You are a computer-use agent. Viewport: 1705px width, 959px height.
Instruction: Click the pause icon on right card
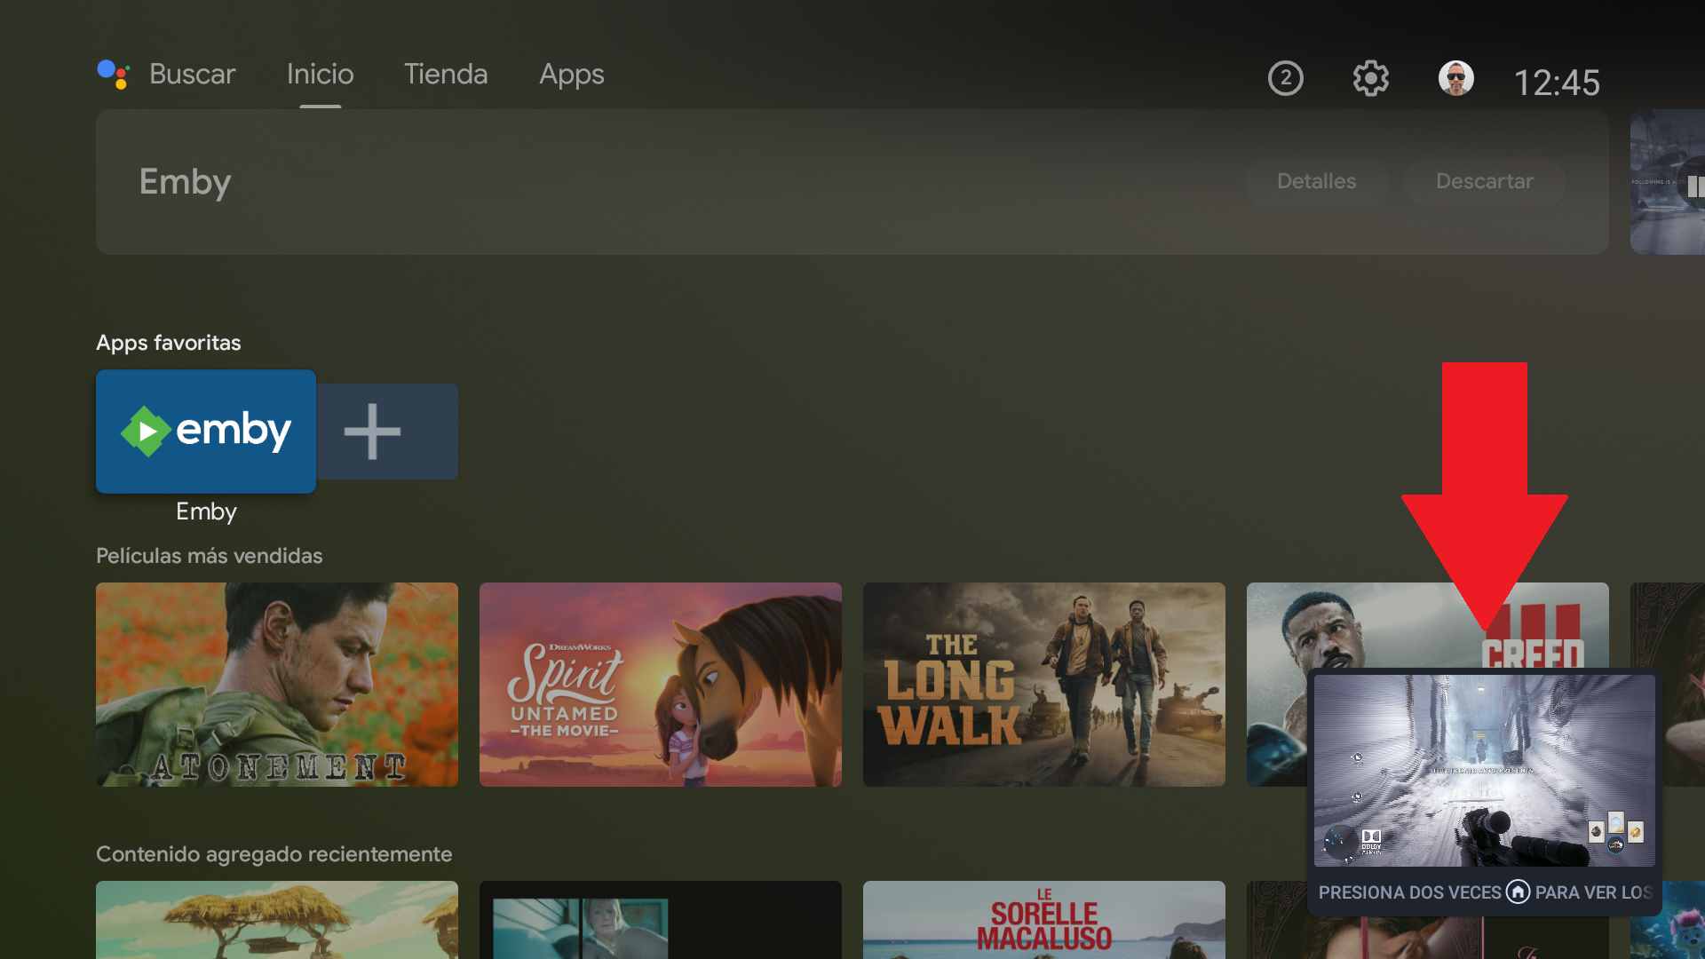[1694, 186]
